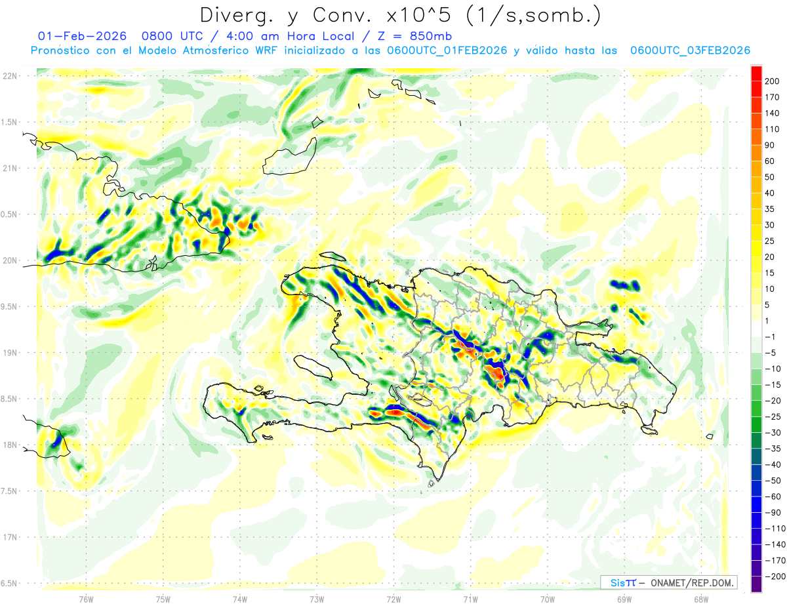Click the legend value -60
This screenshot has width=787, height=608.
(773, 497)
